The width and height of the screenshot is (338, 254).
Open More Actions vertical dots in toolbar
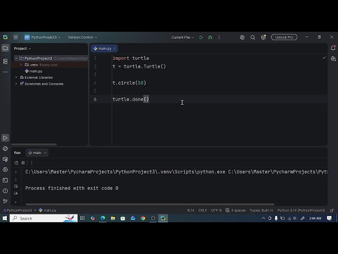(x=219, y=38)
